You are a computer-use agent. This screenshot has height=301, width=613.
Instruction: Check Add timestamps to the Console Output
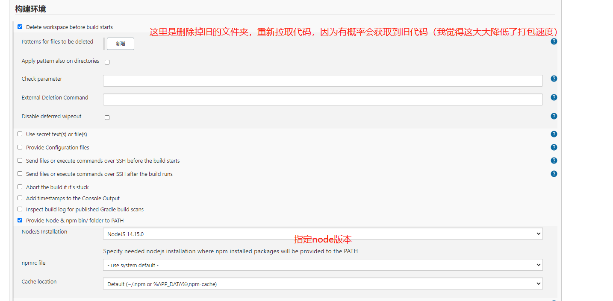(20, 198)
